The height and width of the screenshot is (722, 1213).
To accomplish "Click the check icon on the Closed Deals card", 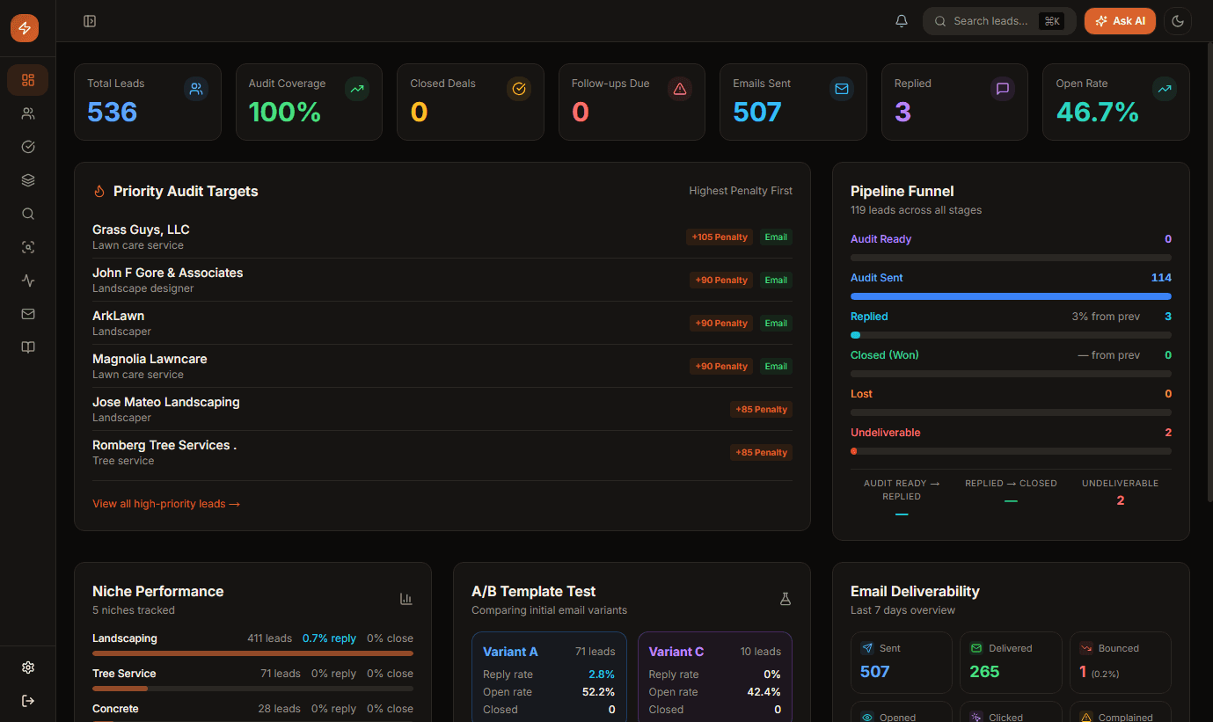I will (519, 89).
